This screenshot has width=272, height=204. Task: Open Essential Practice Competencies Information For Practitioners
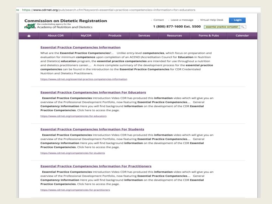[x=96, y=166]
